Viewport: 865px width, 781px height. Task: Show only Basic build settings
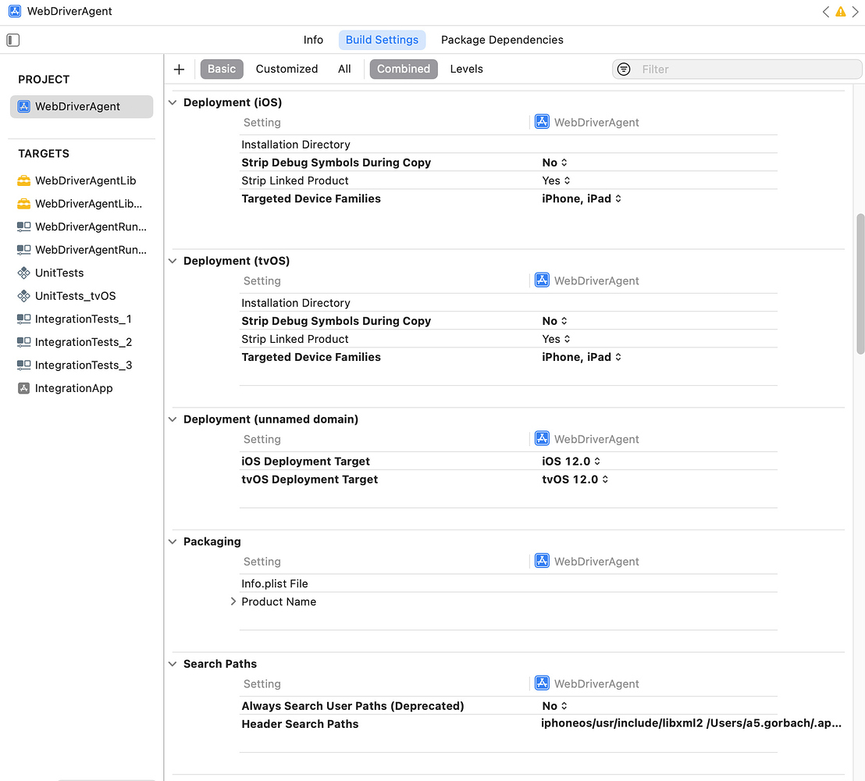222,69
